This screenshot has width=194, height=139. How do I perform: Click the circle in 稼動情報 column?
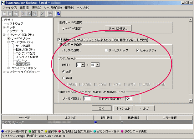(x=122, y=122)
